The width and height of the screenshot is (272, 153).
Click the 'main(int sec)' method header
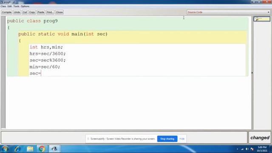[x=90, y=34]
